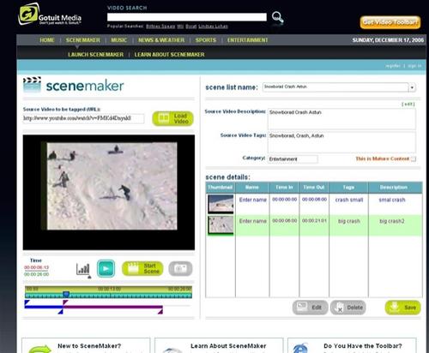
Task: Click the grey camera snapshot button
Action: pyautogui.click(x=180, y=269)
